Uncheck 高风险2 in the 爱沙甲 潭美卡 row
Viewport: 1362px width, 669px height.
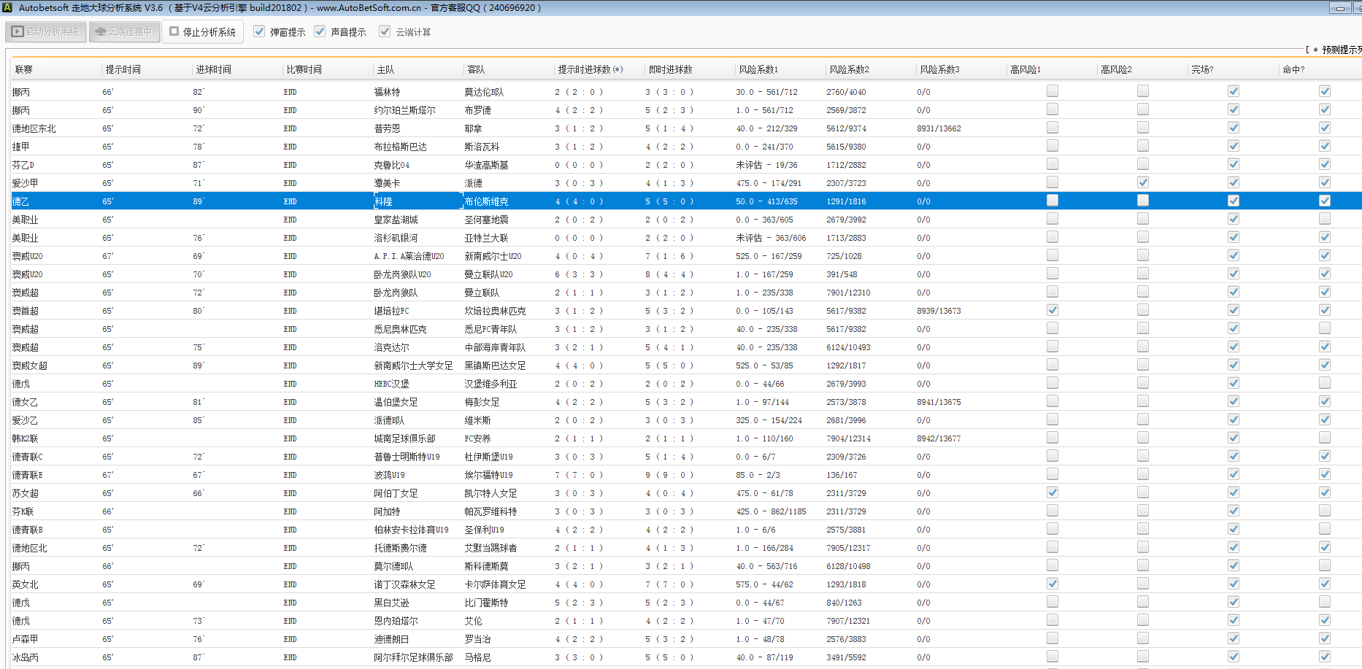[x=1142, y=182]
